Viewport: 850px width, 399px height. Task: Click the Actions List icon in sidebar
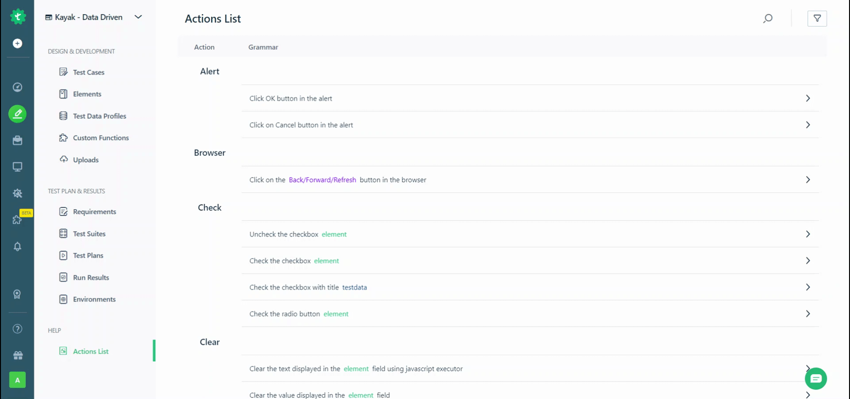coord(63,351)
